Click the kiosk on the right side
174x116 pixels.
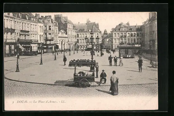click(x=129, y=51)
